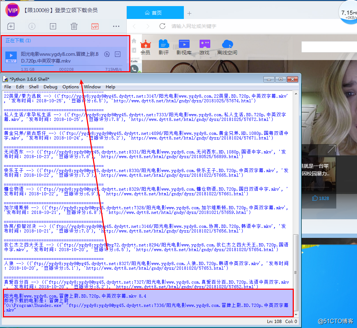Screen dimensions: 357x328
Task: Like the video with 1828 thumbs-up
Action: 320,198
